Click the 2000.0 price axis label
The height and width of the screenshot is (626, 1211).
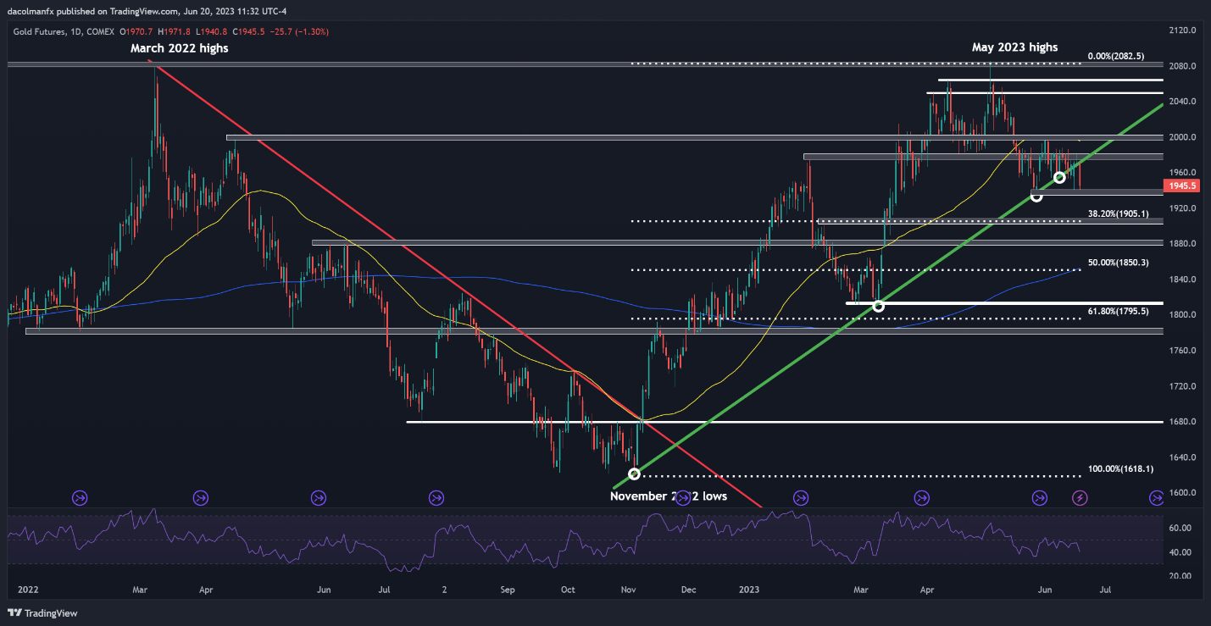1183,137
